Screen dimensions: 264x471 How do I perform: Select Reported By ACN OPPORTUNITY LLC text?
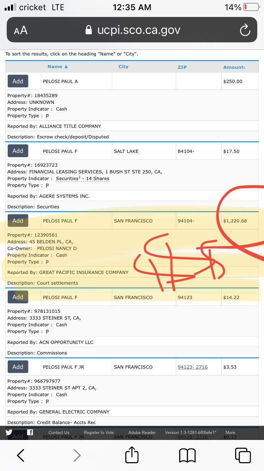click(x=50, y=342)
